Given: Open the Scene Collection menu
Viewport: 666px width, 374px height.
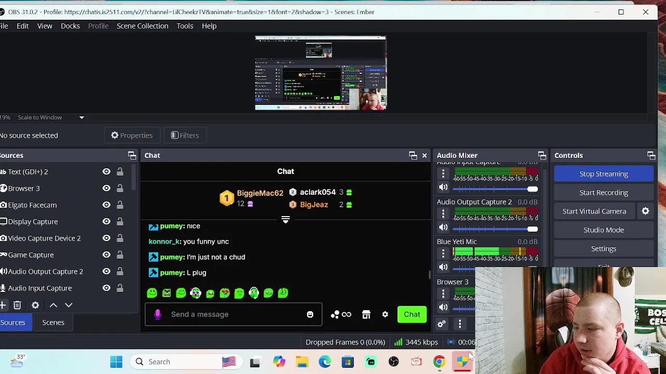Looking at the screenshot, I should coord(143,26).
